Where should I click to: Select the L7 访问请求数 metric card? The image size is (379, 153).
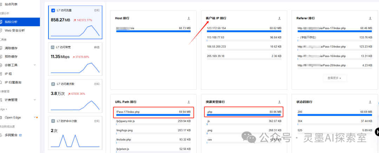(75, 96)
